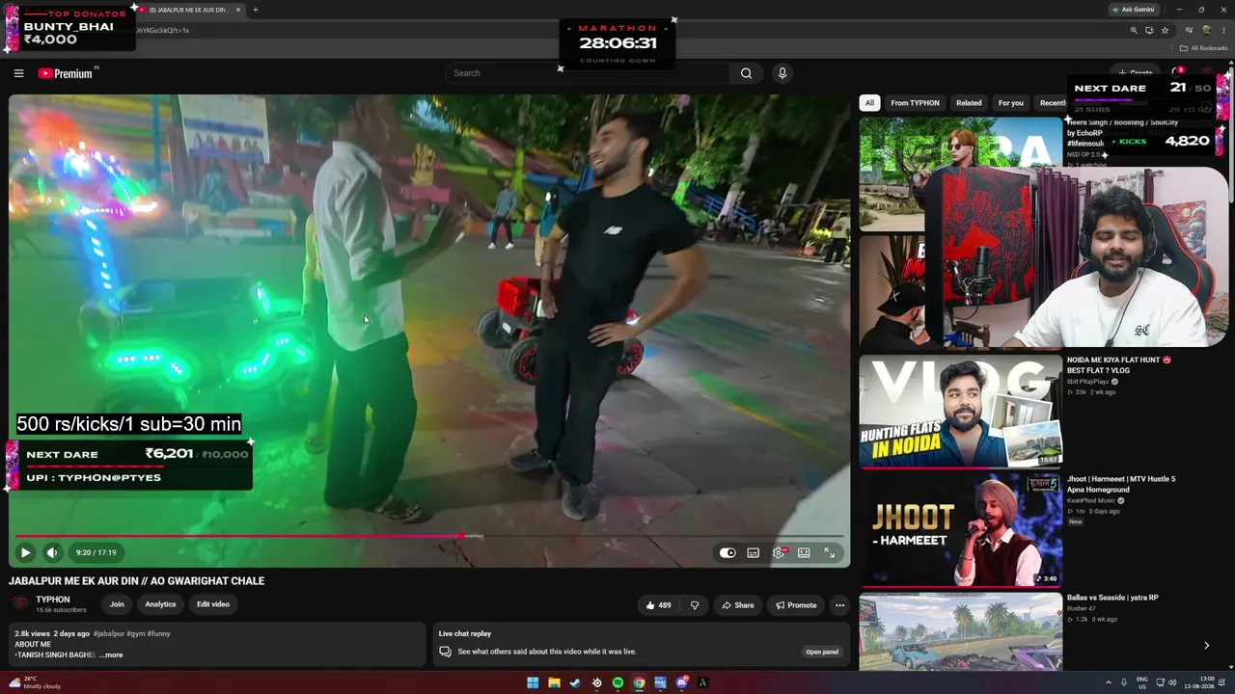Open Spotify from the taskbar
The width and height of the screenshot is (1235, 694).
click(x=617, y=683)
